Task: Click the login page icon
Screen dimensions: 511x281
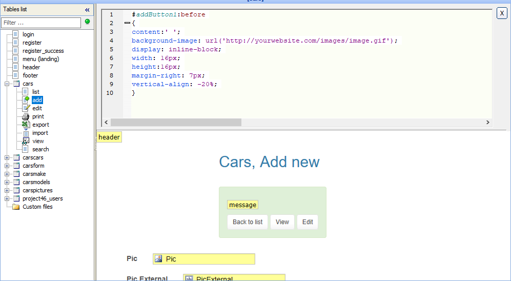Action: pyautogui.click(x=15, y=34)
